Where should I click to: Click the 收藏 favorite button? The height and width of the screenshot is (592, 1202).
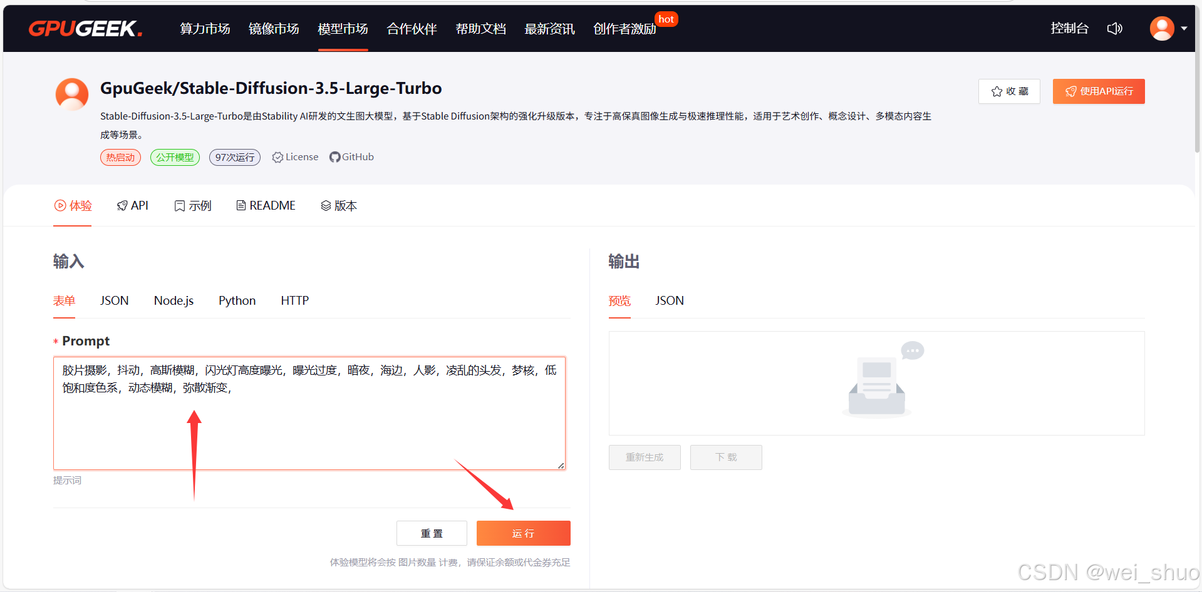pyautogui.click(x=1009, y=91)
